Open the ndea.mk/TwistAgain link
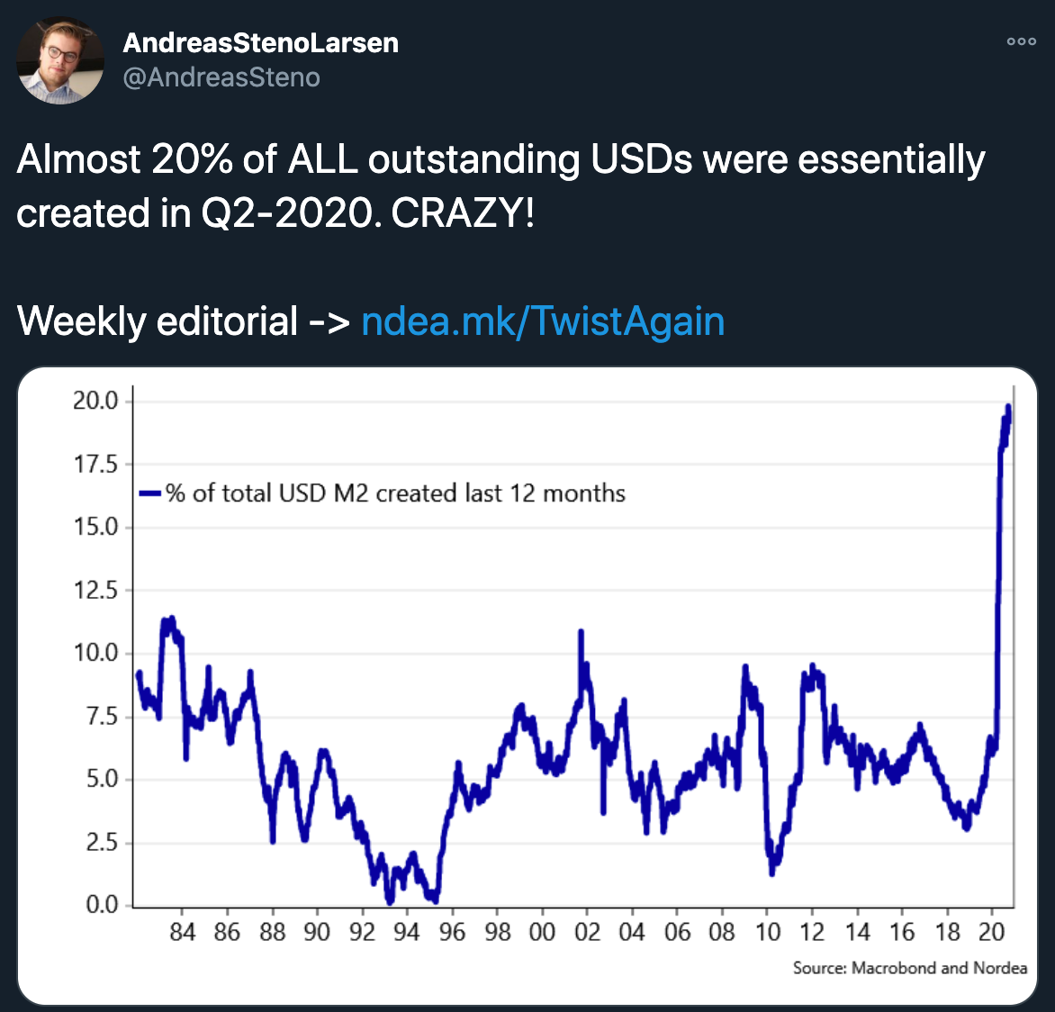The width and height of the screenshot is (1055, 1012). (543, 321)
